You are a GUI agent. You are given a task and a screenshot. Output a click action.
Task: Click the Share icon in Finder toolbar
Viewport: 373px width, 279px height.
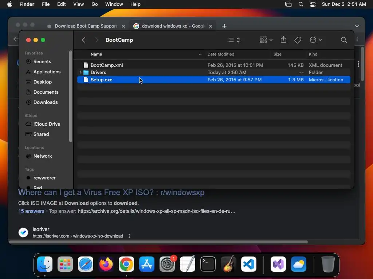[283, 40]
